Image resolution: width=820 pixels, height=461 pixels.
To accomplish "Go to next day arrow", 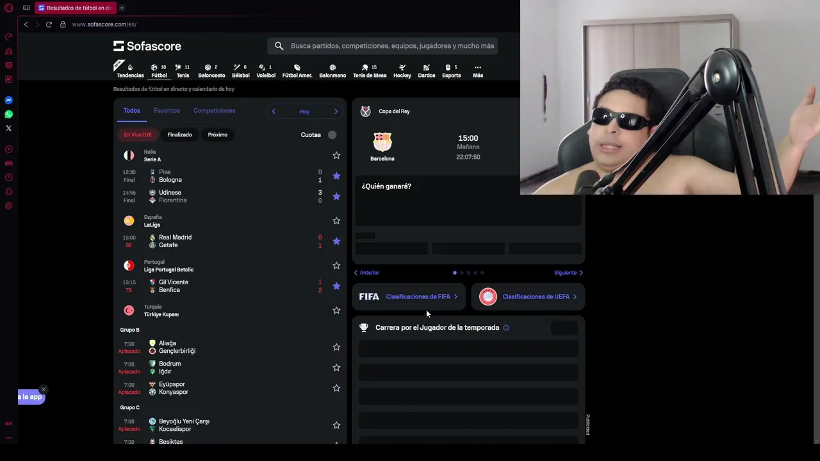I will coord(336,111).
